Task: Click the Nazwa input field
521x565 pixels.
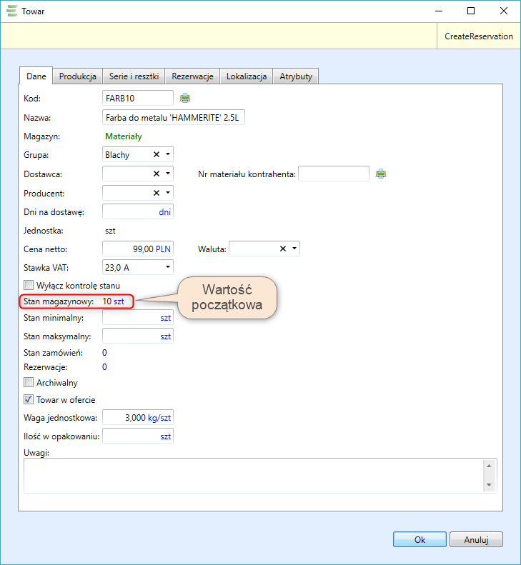Action: click(x=174, y=118)
